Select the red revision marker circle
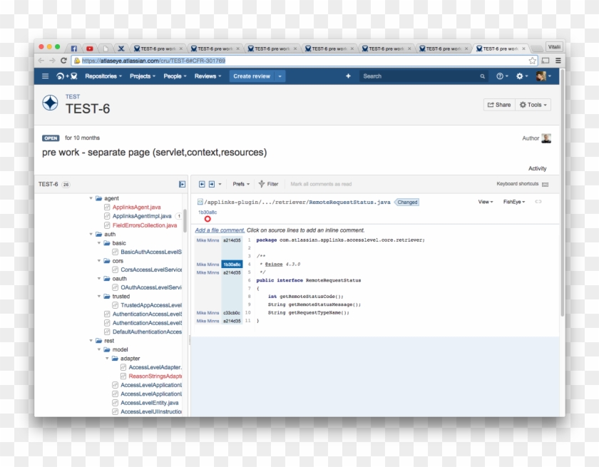The image size is (599, 467). (x=208, y=219)
